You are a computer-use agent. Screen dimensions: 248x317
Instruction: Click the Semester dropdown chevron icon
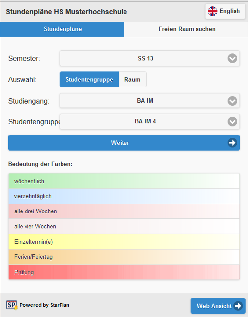pyautogui.click(x=232, y=58)
